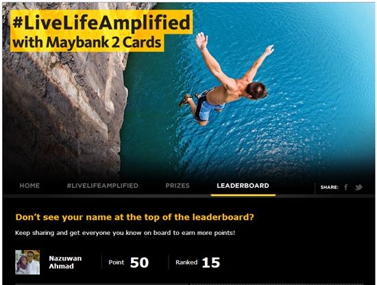The width and height of the screenshot is (377, 285).
Task: Click the SHARE: label
Action: coord(330,187)
